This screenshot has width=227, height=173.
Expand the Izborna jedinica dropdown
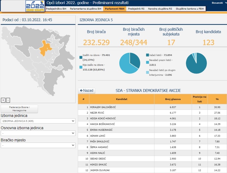38,121
